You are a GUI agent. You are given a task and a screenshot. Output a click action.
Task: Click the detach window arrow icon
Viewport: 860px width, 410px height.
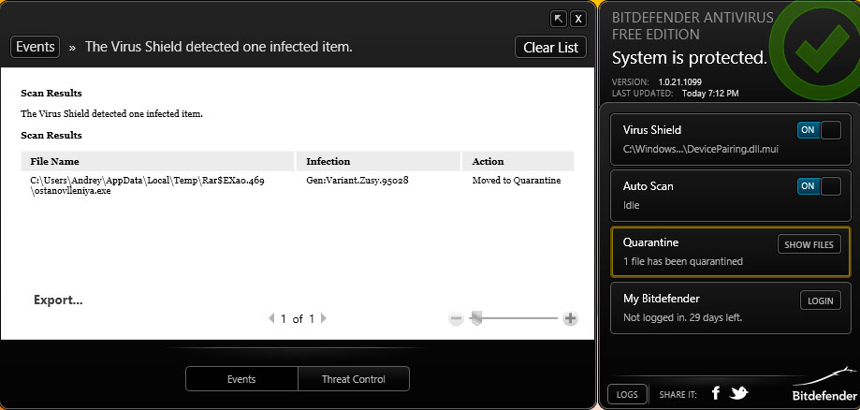coord(559,19)
